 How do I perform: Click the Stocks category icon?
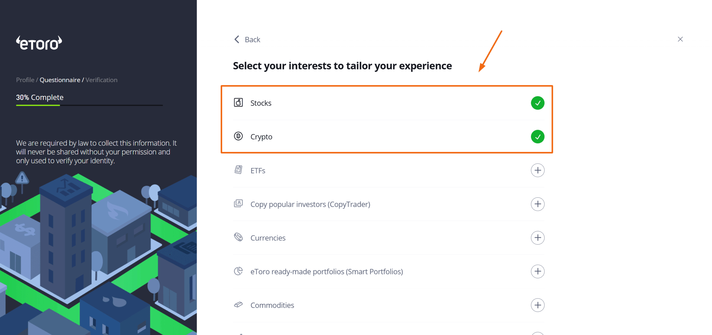click(238, 103)
